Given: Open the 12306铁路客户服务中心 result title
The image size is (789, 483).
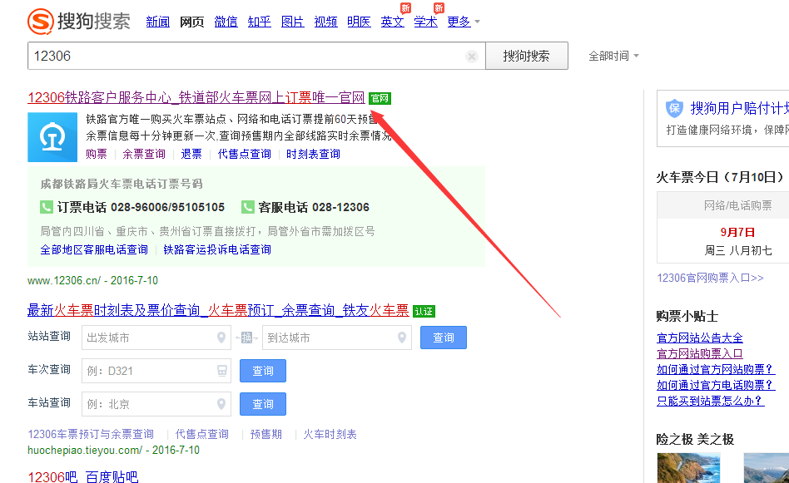Looking at the screenshot, I should coord(196,97).
